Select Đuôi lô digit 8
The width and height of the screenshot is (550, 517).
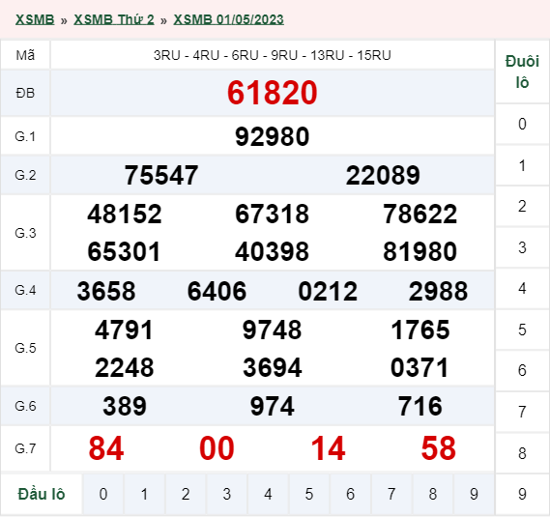point(522,453)
